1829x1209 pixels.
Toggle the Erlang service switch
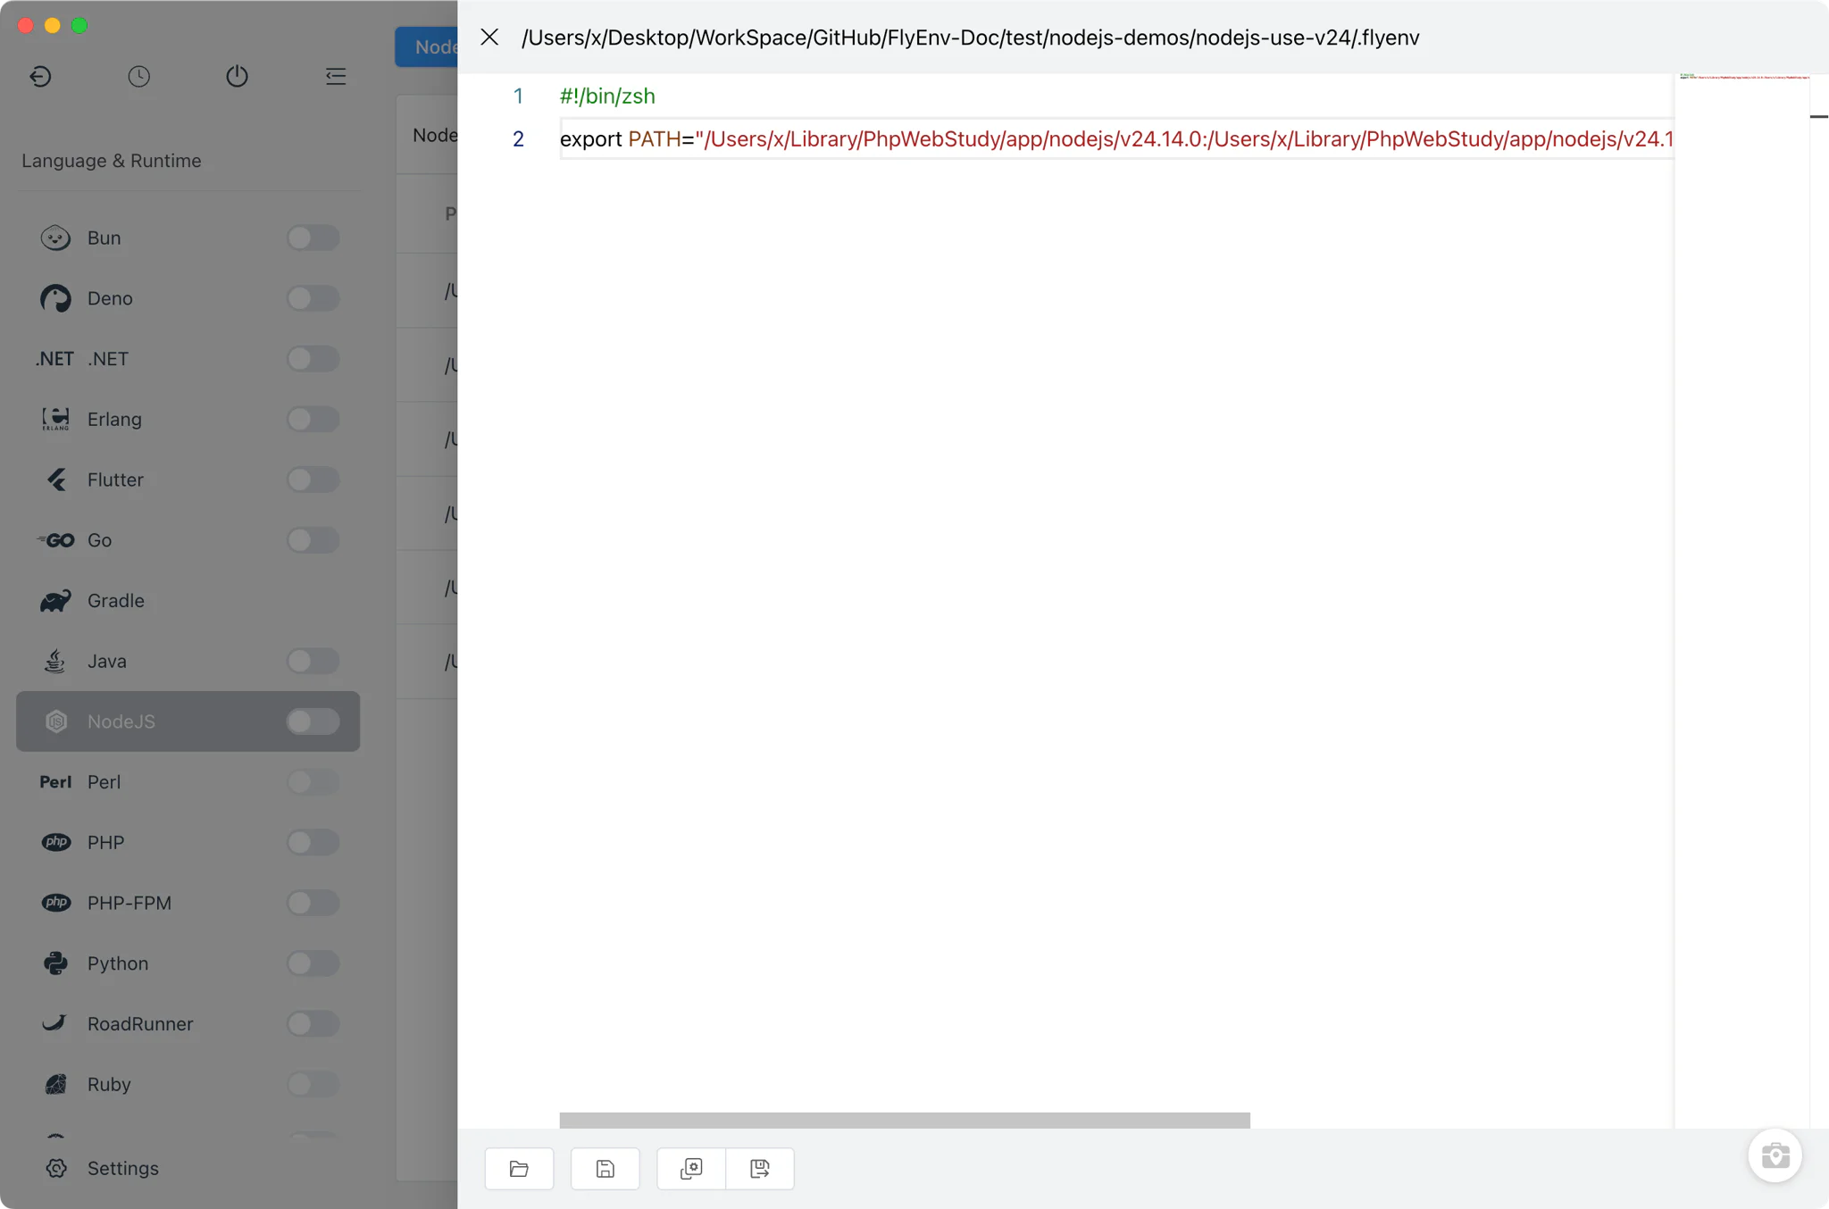pos(313,419)
